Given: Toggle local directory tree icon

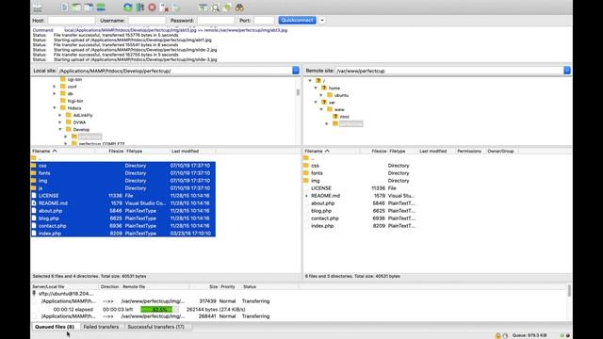Looking at the screenshot, I should (x=76, y=7).
